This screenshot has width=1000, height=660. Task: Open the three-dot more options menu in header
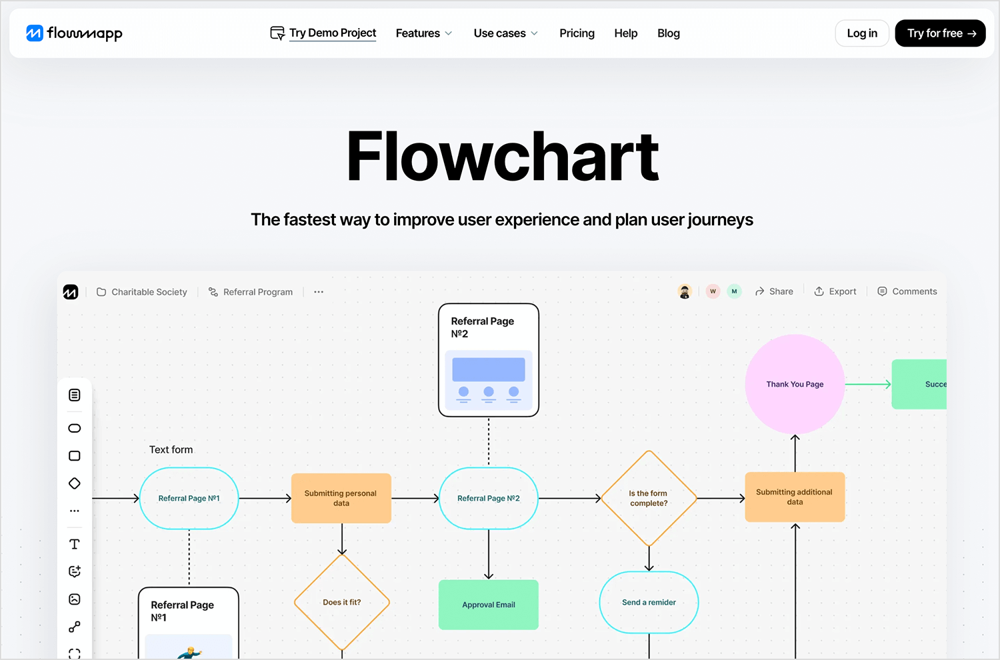pos(319,292)
